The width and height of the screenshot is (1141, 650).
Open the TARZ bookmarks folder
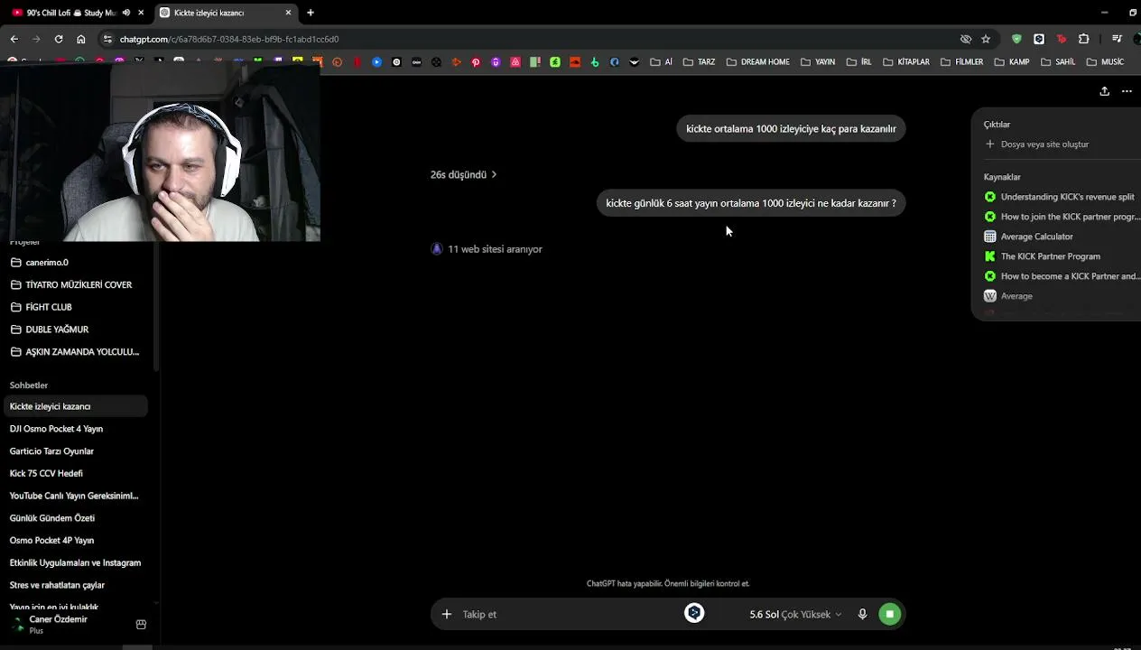pos(700,62)
